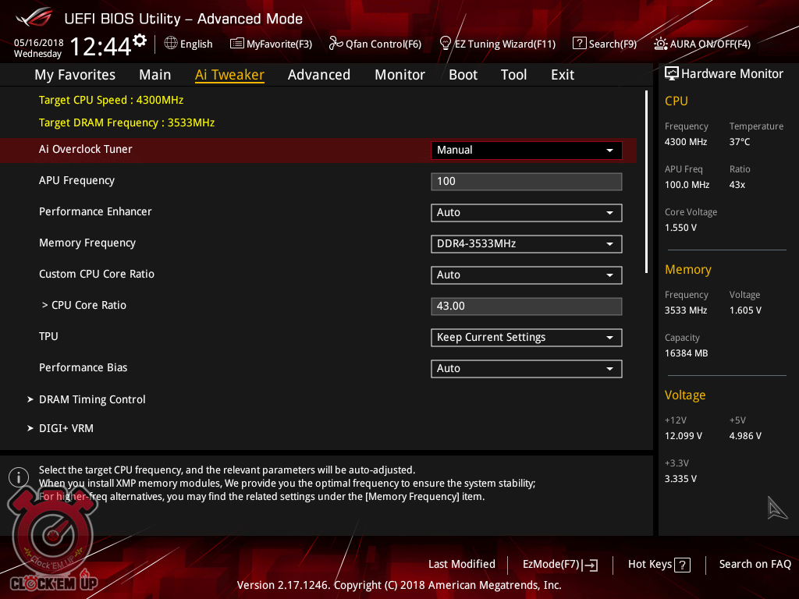
Task: Click the APU Frequency input field
Action: point(526,181)
